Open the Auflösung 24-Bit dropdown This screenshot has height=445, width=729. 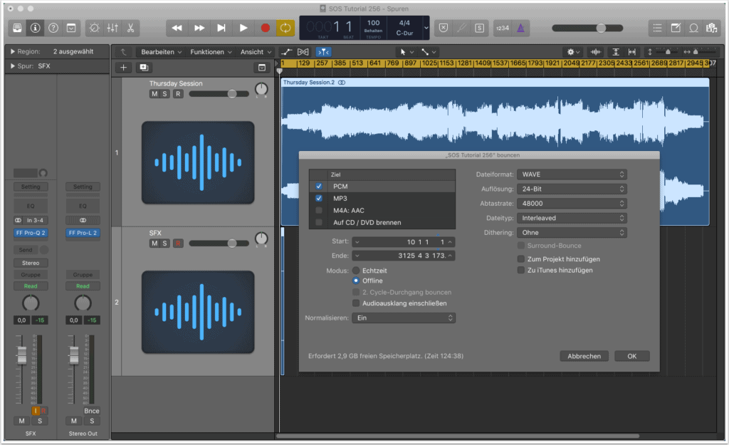click(572, 189)
